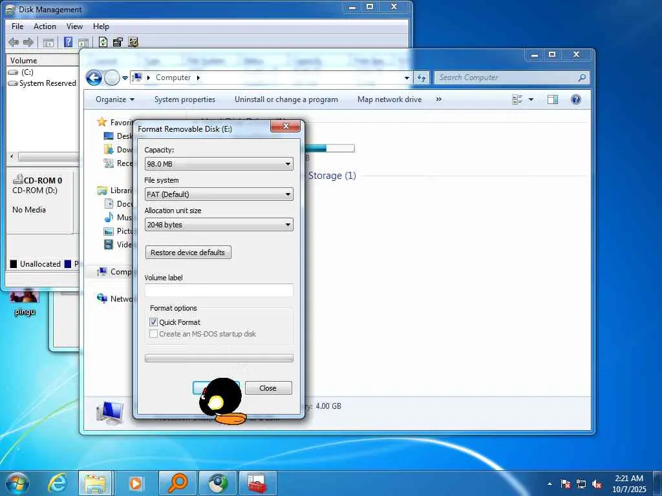Select the pingu desktop icon
This screenshot has width=662, height=496.
[25, 302]
